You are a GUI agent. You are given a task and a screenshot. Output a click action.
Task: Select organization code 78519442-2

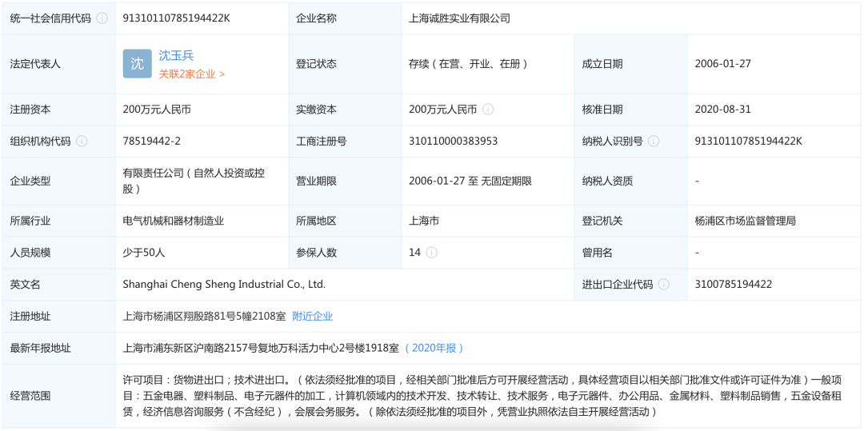click(151, 142)
